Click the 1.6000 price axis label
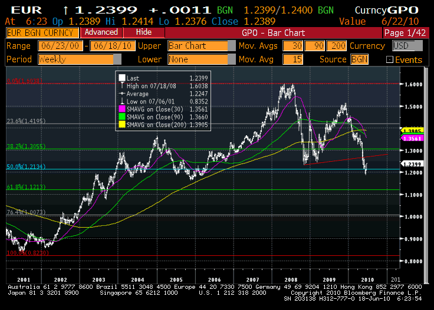 [x=413, y=85]
